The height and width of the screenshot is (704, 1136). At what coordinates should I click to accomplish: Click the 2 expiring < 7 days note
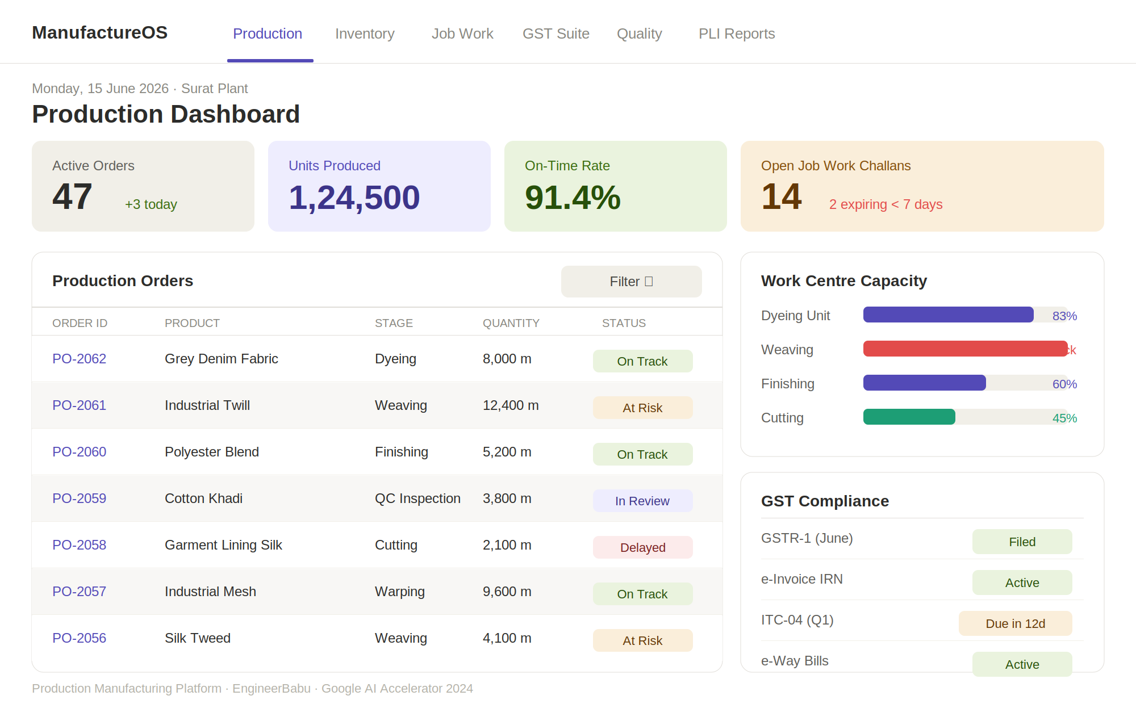click(x=886, y=204)
